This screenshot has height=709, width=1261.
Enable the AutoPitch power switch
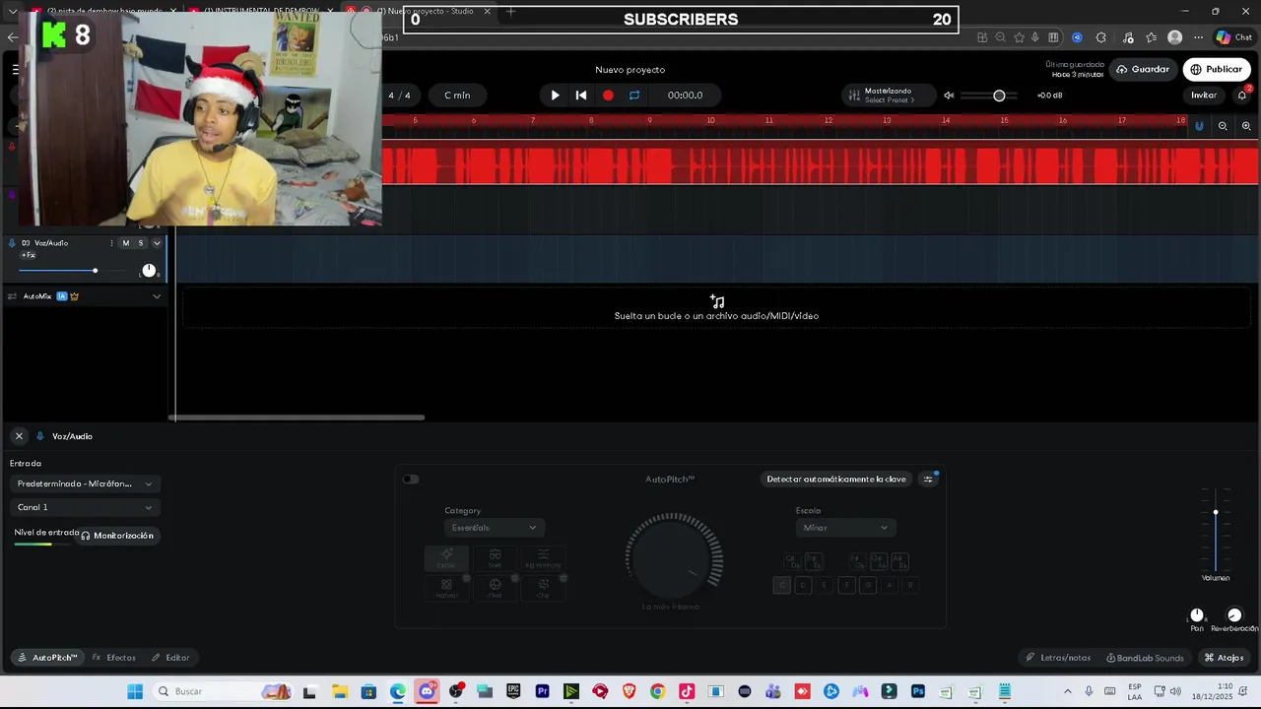[411, 480]
